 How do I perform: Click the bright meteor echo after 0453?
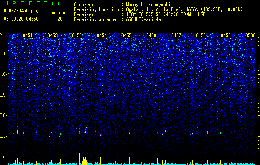(85, 132)
